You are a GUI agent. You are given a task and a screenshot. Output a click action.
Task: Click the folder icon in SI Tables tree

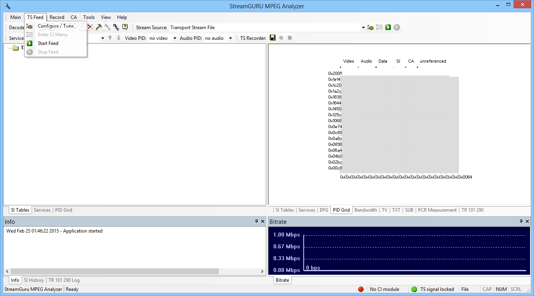(x=16, y=48)
